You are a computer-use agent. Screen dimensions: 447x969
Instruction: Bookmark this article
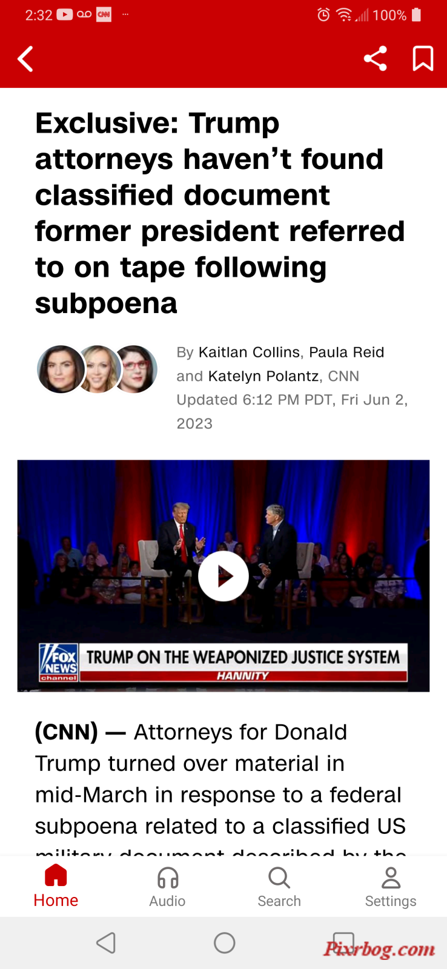423,59
